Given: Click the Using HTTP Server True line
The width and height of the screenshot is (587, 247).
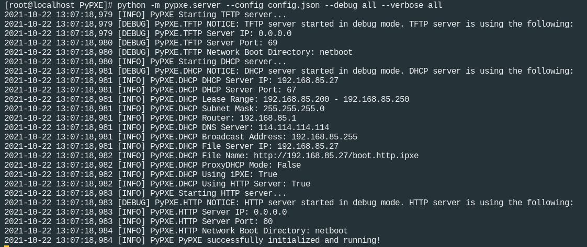Looking at the screenshot, I should 157,184.
